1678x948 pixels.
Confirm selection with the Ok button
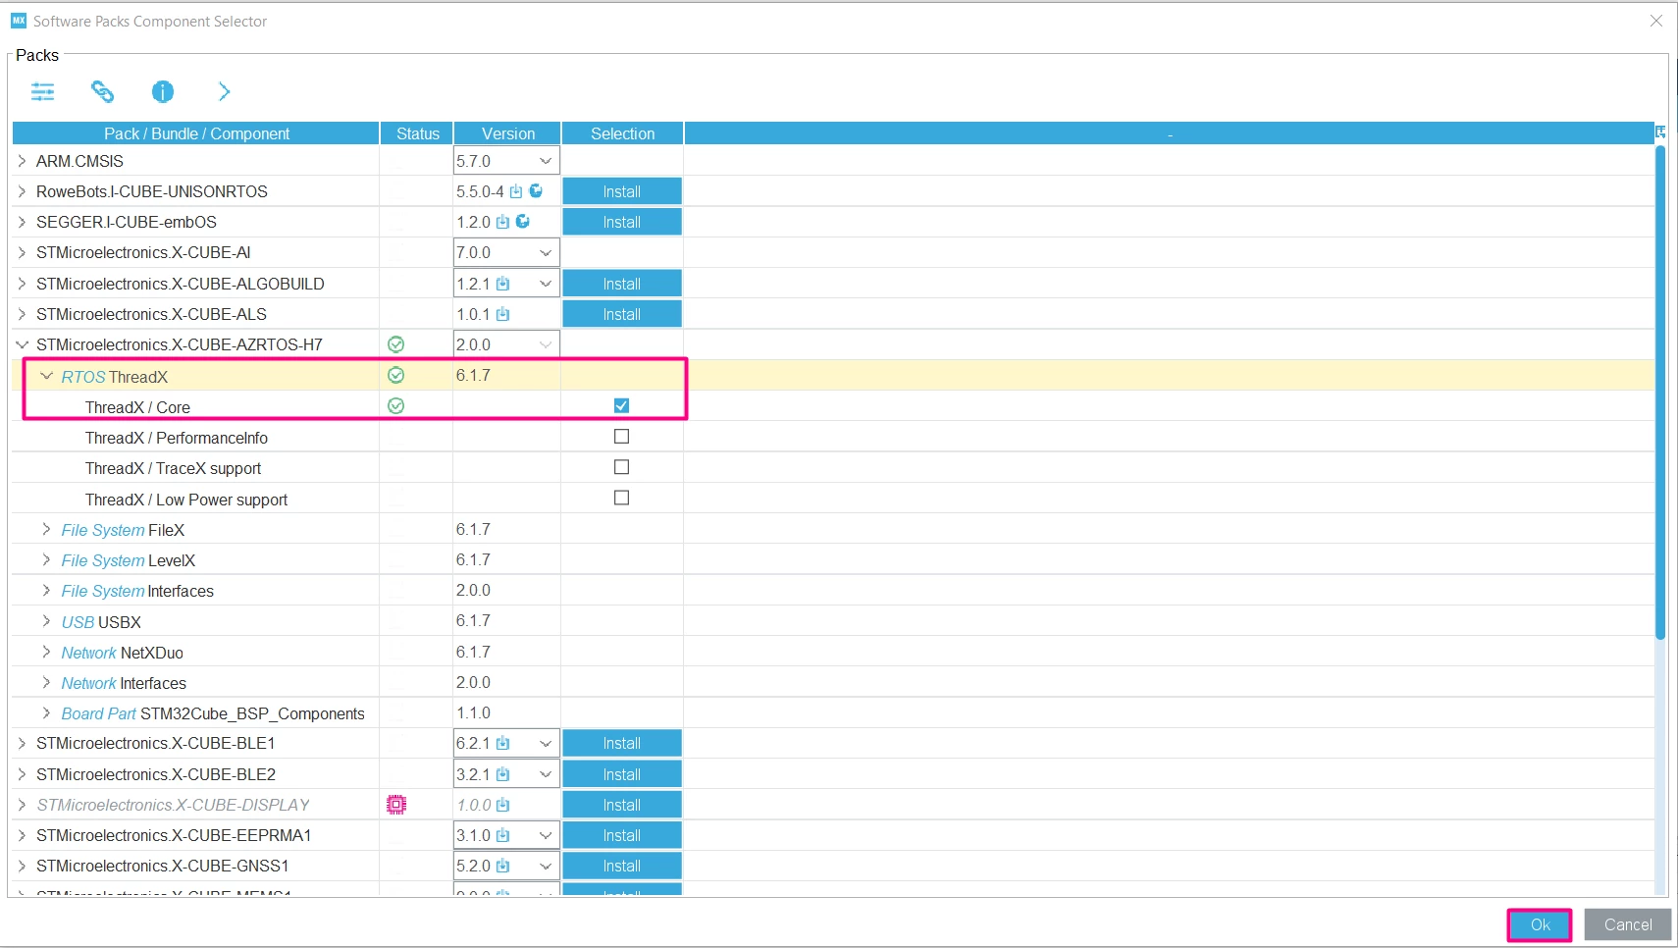pyautogui.click(x=1540, y=924)
